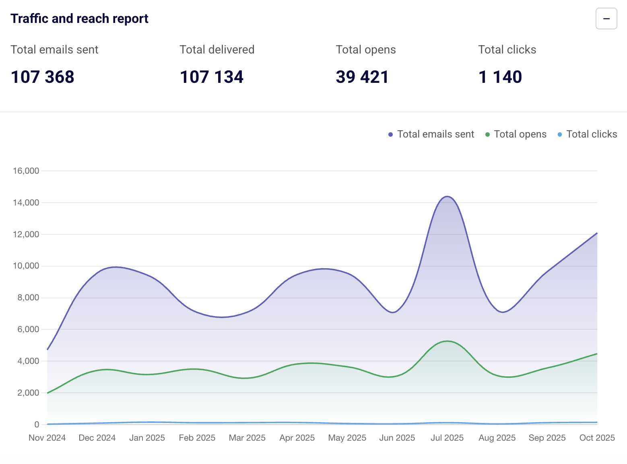
Task: Click the Oct 2025 endpoint of emails sent line
Action: 597,233
